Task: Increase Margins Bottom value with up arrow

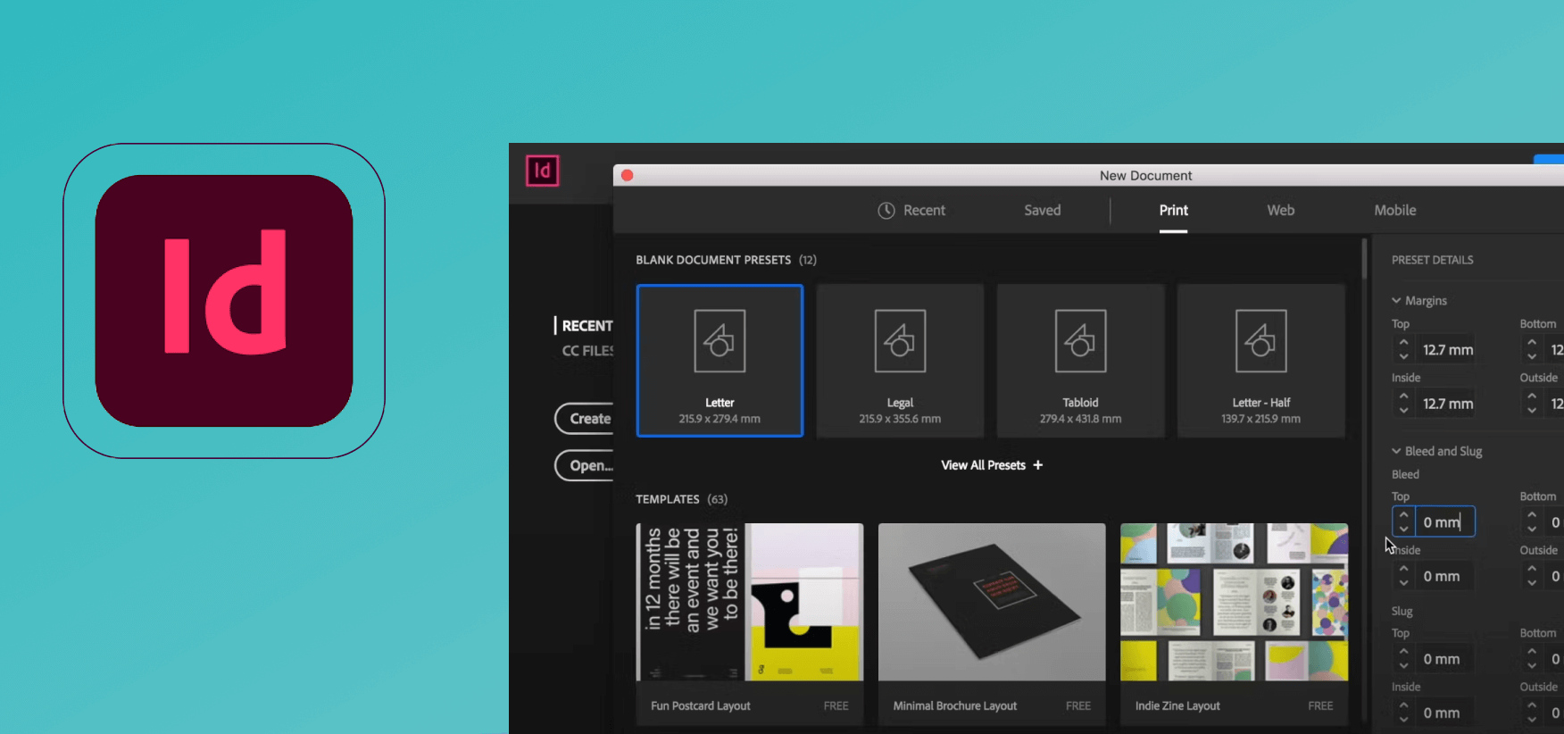Action: pos(1532,343)
